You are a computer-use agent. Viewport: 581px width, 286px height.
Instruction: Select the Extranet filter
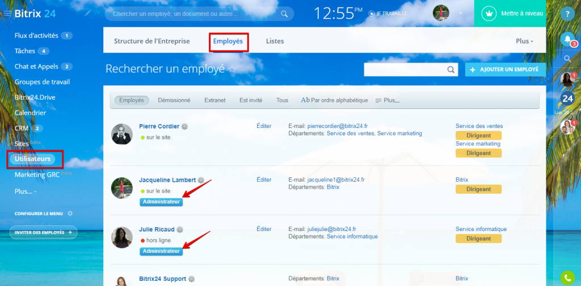[x=215, y=100]
